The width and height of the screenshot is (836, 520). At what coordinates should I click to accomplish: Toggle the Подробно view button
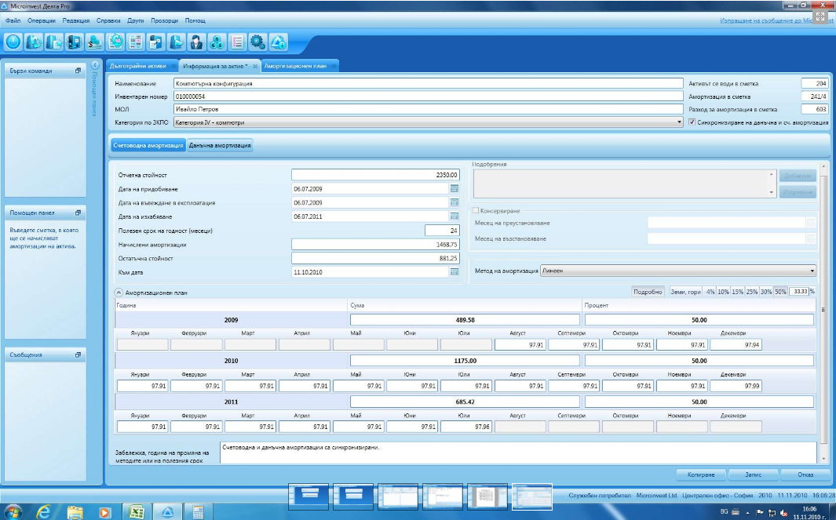(648, 292)
